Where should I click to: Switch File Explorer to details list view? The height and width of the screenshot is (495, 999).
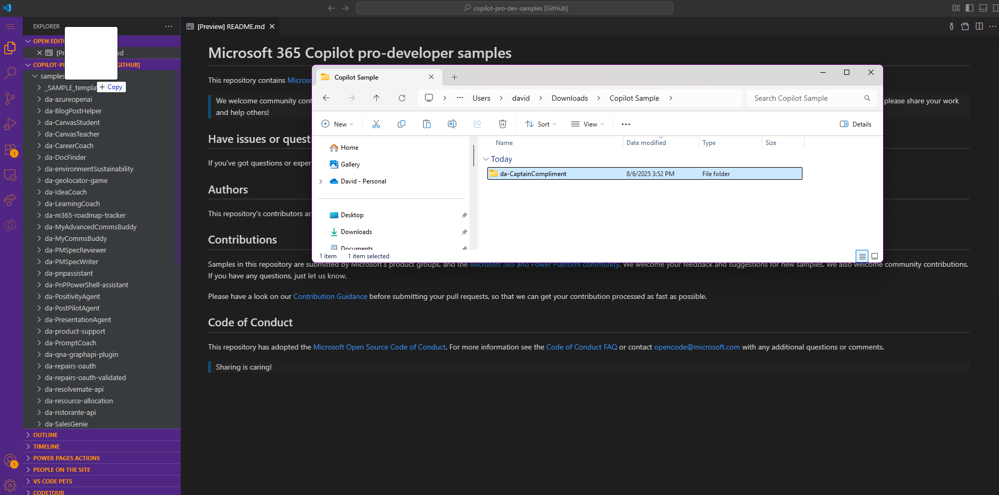tap(862, 256)
